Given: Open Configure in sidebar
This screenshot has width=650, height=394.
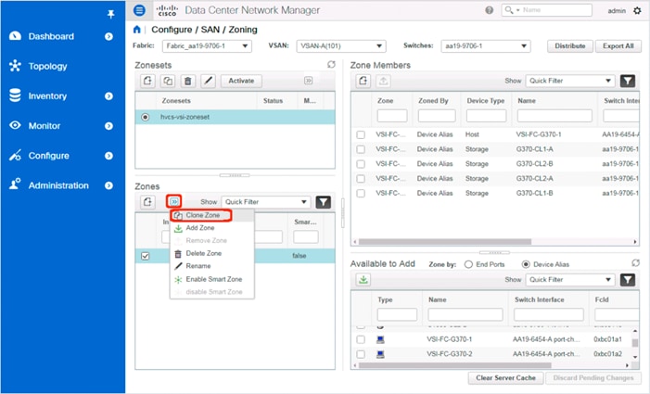Looking at the screenshot, I should (x=48, y=156).
